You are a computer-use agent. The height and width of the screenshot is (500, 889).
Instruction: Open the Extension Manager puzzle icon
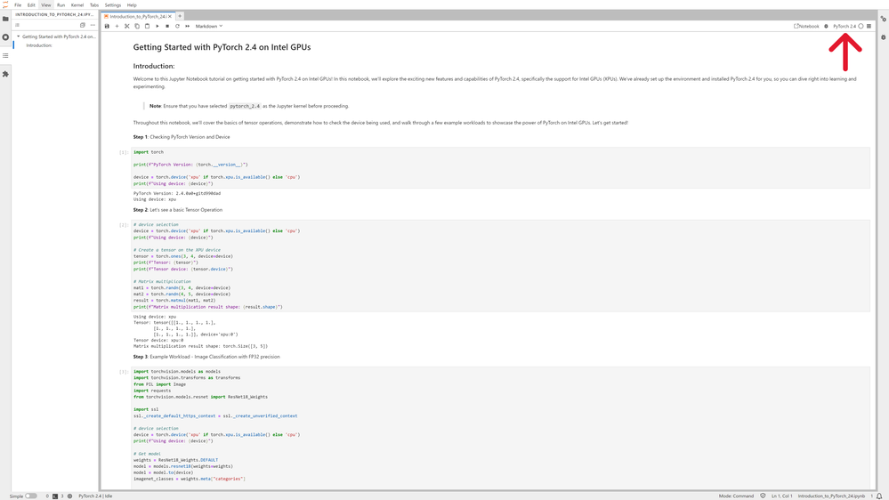(5, 74)
